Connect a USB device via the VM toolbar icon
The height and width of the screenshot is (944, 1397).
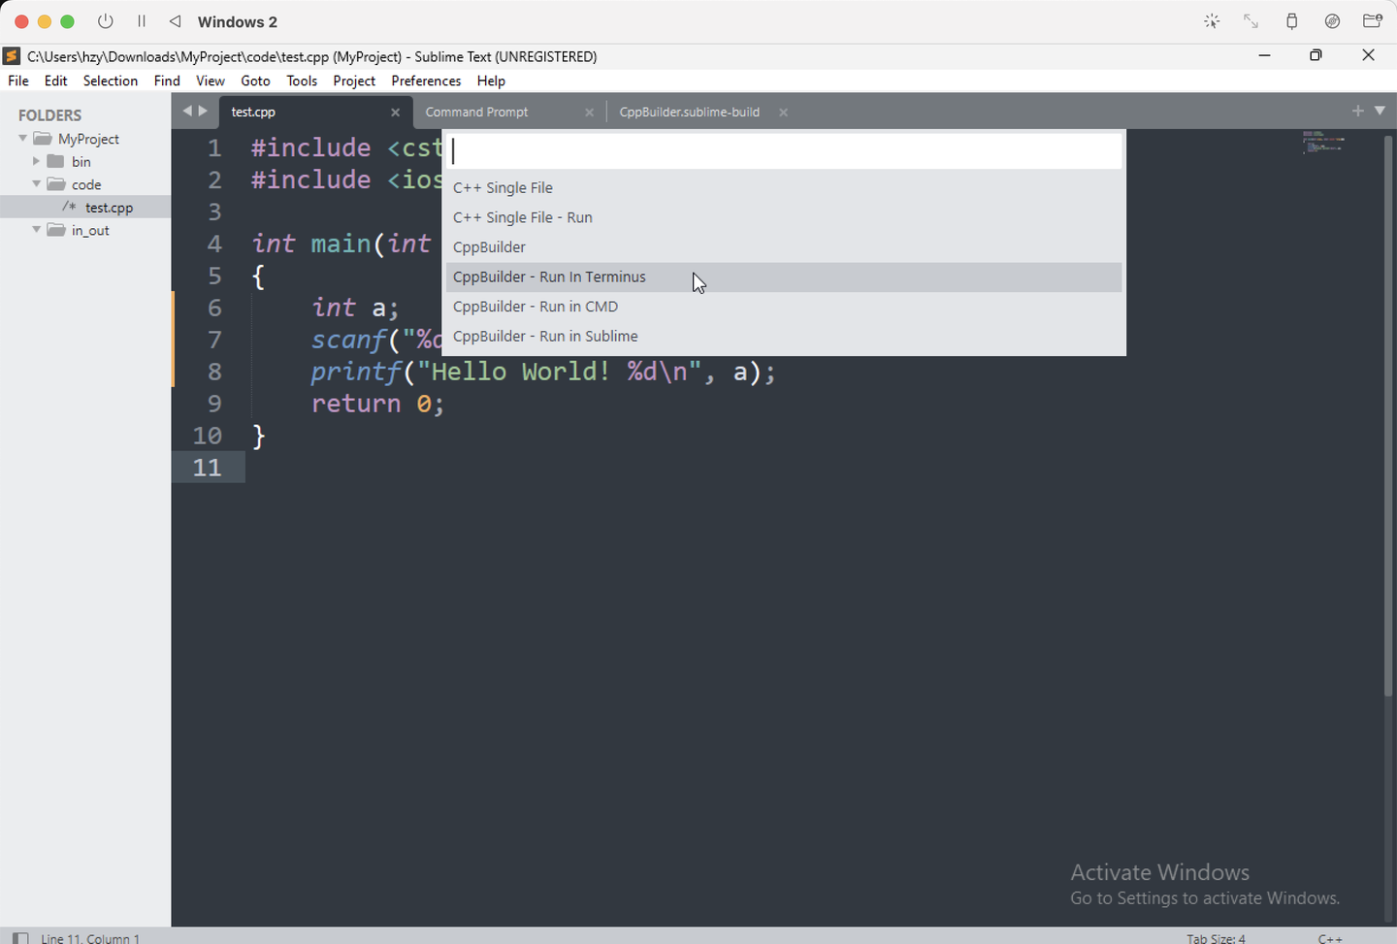pyautogui.click(x=1291, y=20)
